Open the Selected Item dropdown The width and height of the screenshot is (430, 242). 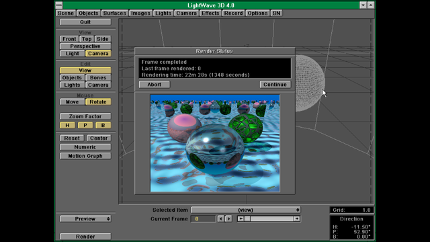[x=245, y=210]
